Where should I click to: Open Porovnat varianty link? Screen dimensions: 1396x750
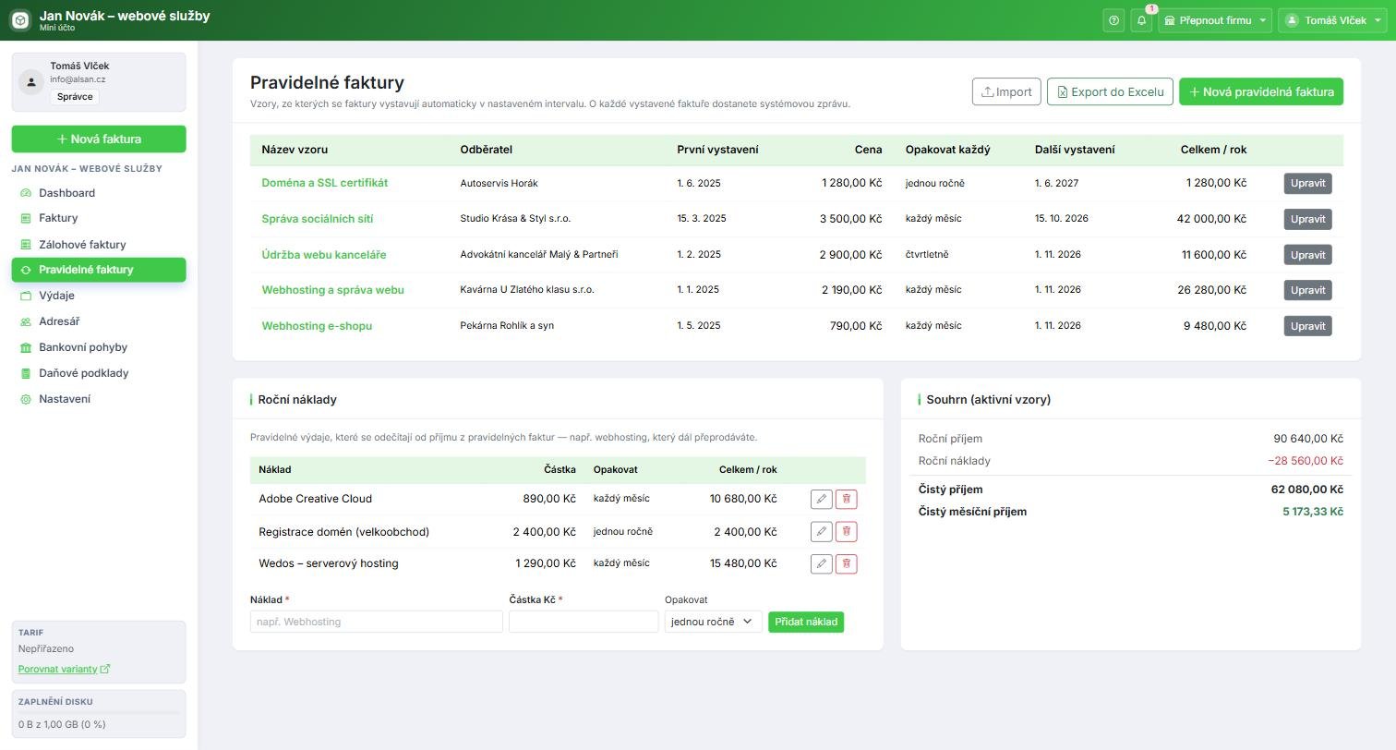coord(57,669)
